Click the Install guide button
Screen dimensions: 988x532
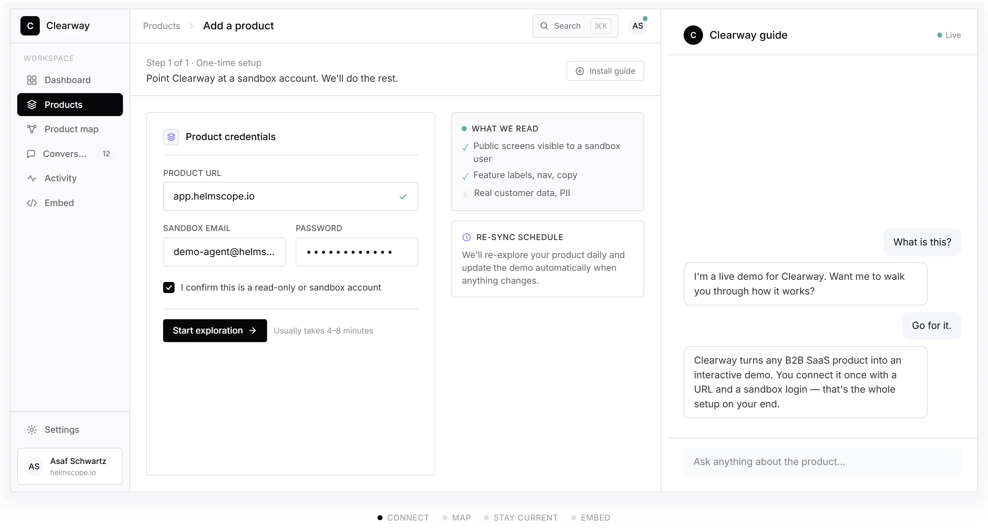[x=605, y=71]
